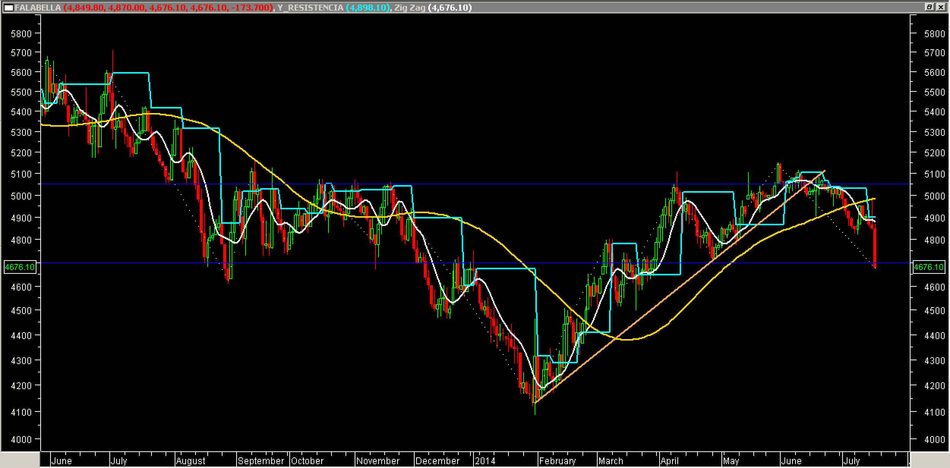Click the February label on time axis

click(557, 461)
